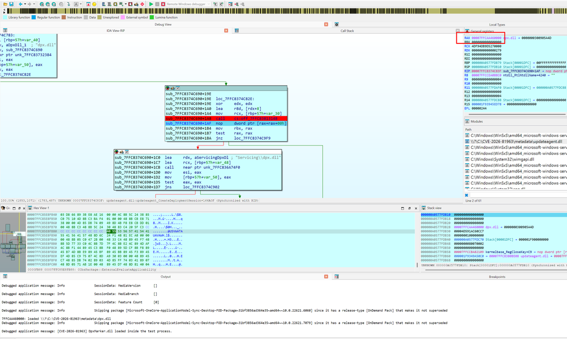567x339 pixels.
Task: Jump back with the blue left arrow
Action: [x=20, y=4]
